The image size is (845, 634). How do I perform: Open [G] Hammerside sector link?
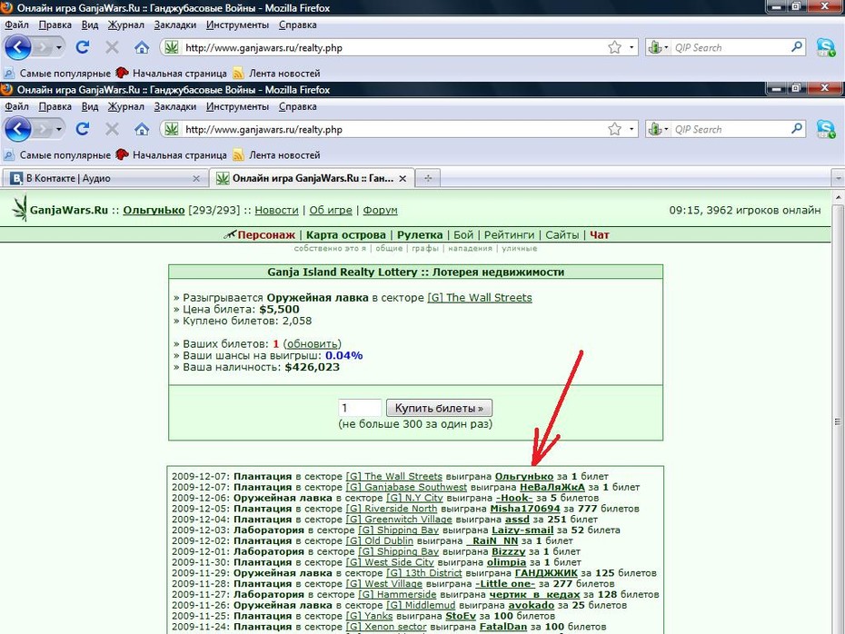[397, 595]
